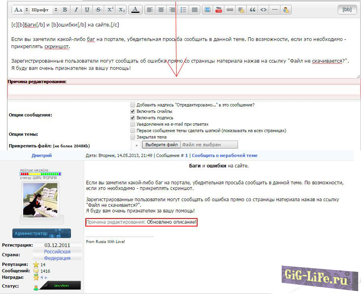Open the font size dropdown
Screen dimensions: 361x294
coord(21,10)
